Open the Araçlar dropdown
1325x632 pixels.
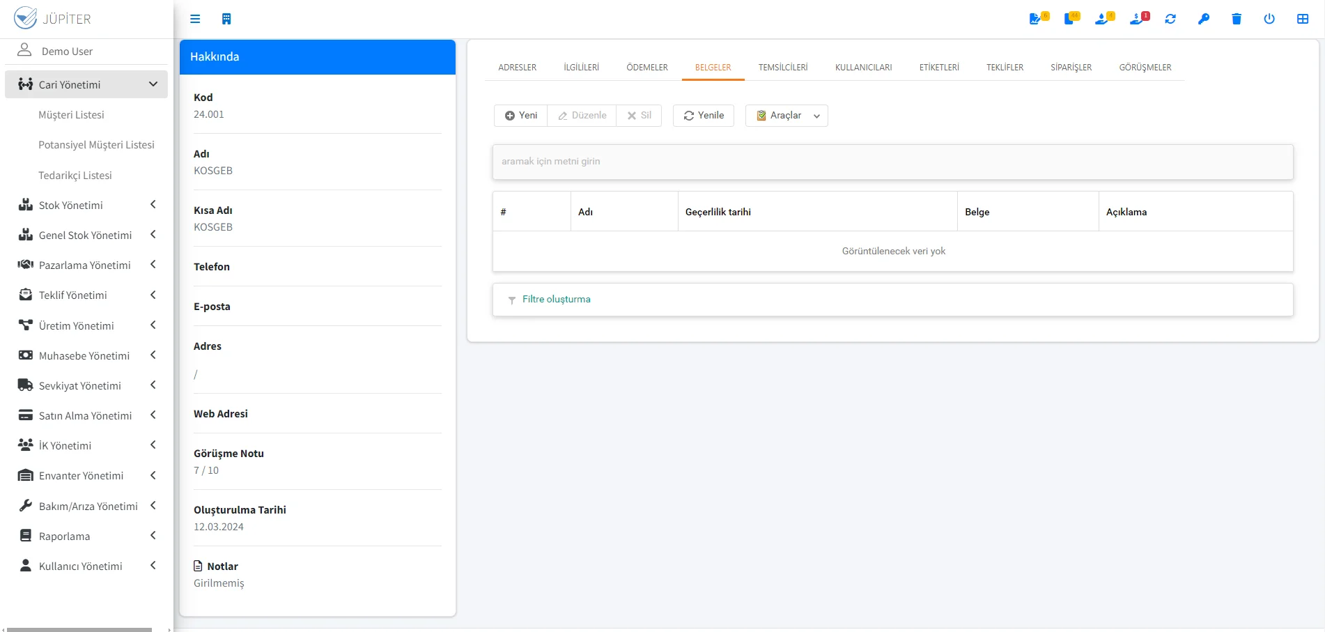[x=787, y=116]
